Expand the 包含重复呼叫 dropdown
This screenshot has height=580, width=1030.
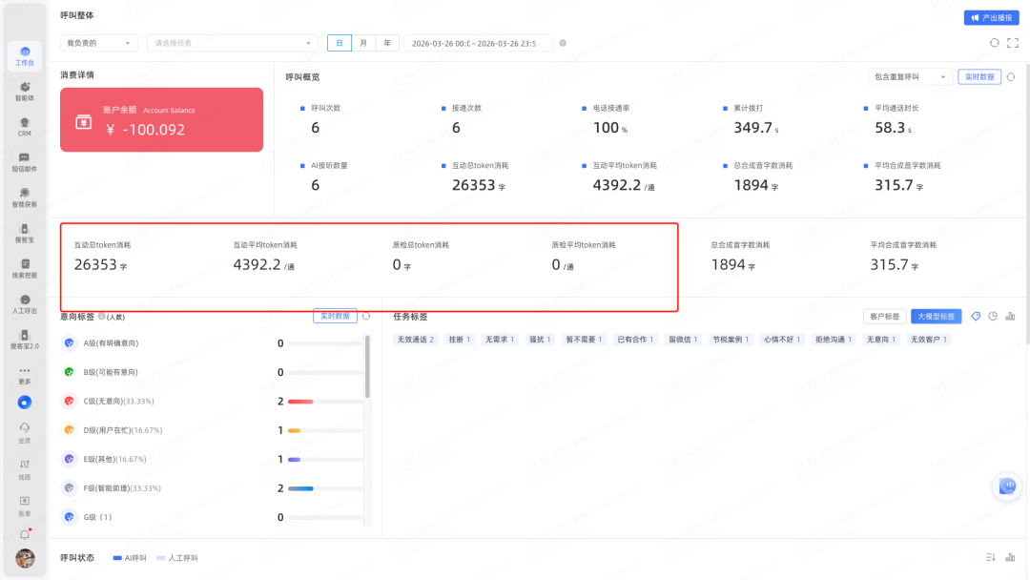click(909, 77)
